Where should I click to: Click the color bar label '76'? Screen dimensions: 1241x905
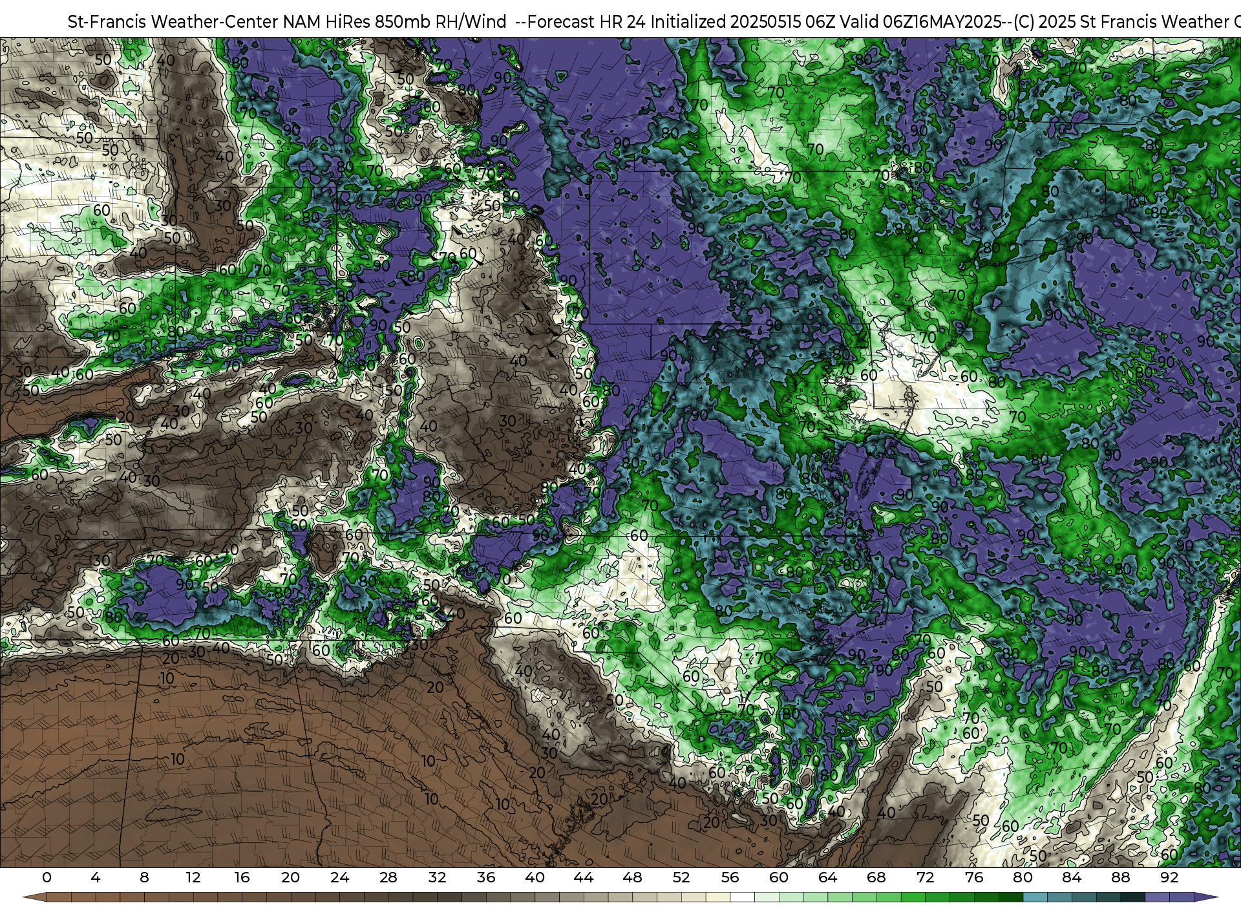coord(974,877)
